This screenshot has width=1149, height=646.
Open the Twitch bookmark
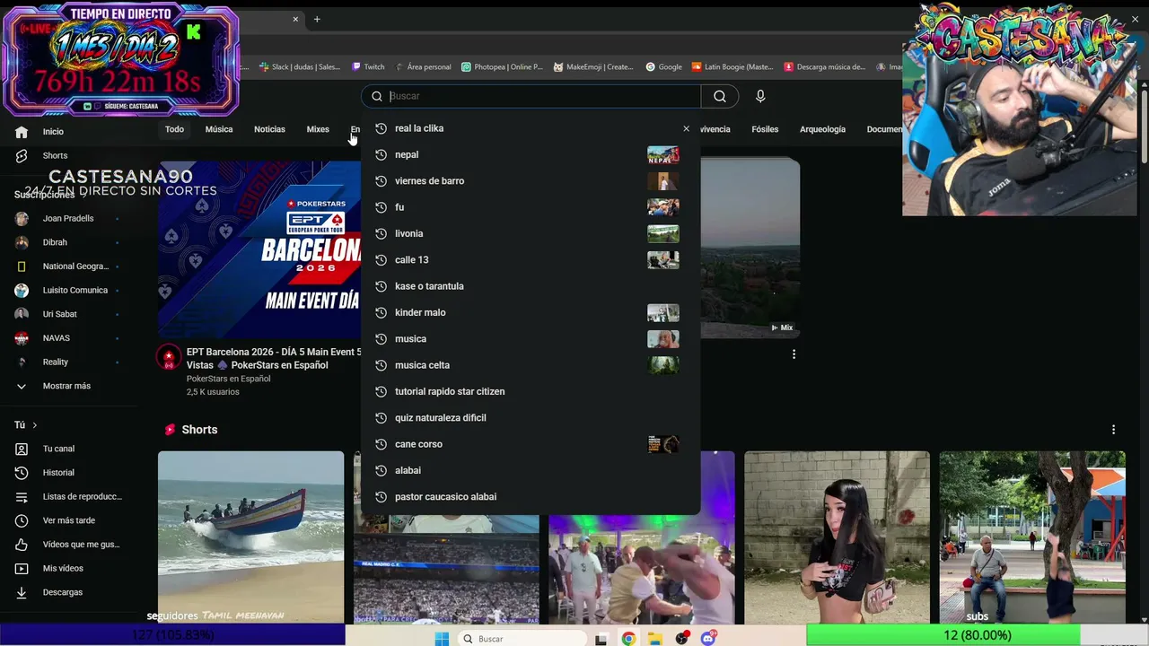click(368, 66)
